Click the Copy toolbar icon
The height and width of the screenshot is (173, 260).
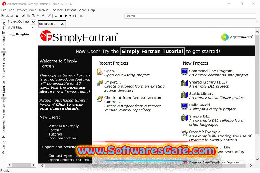29,16
